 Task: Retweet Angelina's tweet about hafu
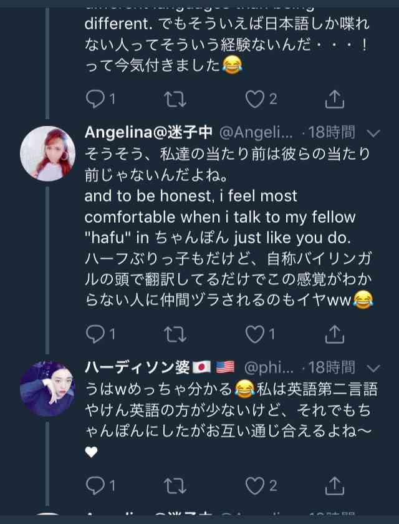(175, 334)
